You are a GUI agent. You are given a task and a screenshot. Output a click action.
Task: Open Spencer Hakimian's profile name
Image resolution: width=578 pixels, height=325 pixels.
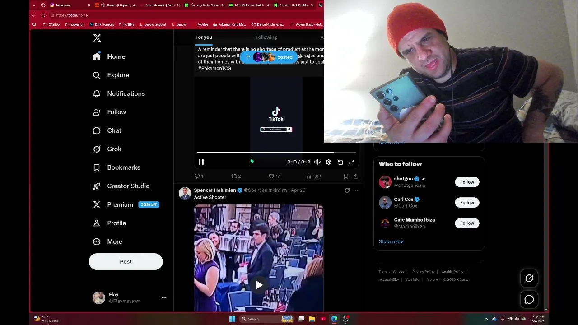[215, 190]
